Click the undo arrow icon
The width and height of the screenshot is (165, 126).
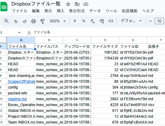pyautogui.click(x=16, y=21)
